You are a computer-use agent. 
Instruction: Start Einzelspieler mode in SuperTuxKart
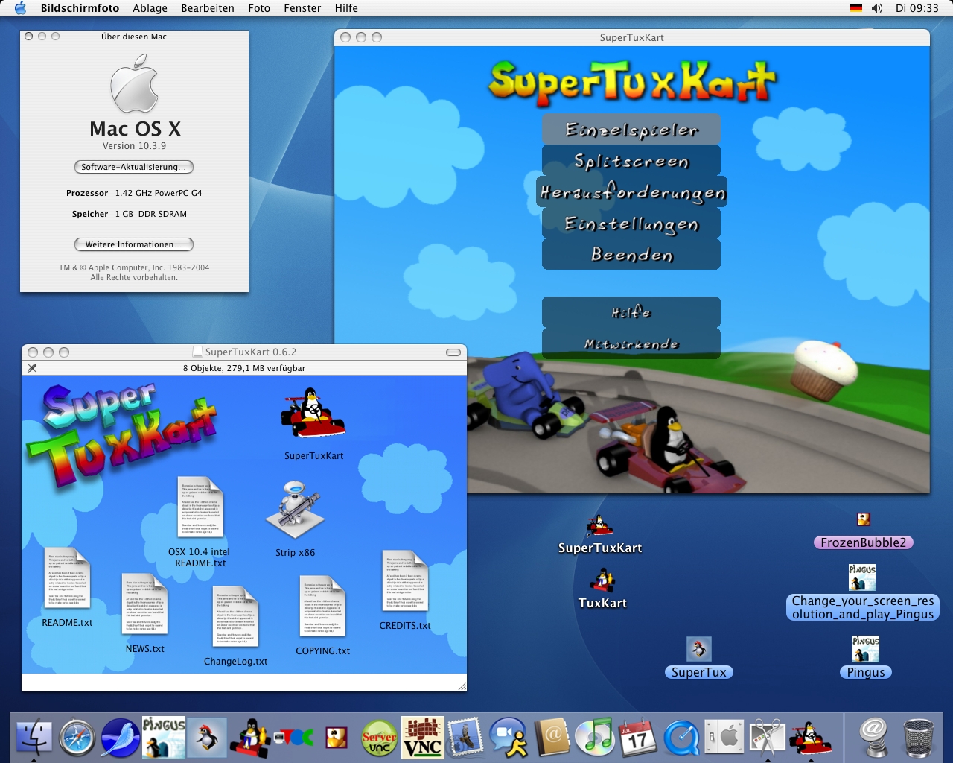tap(631, 130)
